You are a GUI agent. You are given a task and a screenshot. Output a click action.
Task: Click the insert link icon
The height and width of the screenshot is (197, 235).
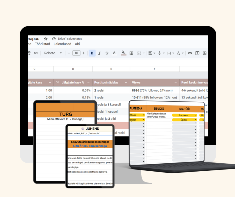coord(190,53)
